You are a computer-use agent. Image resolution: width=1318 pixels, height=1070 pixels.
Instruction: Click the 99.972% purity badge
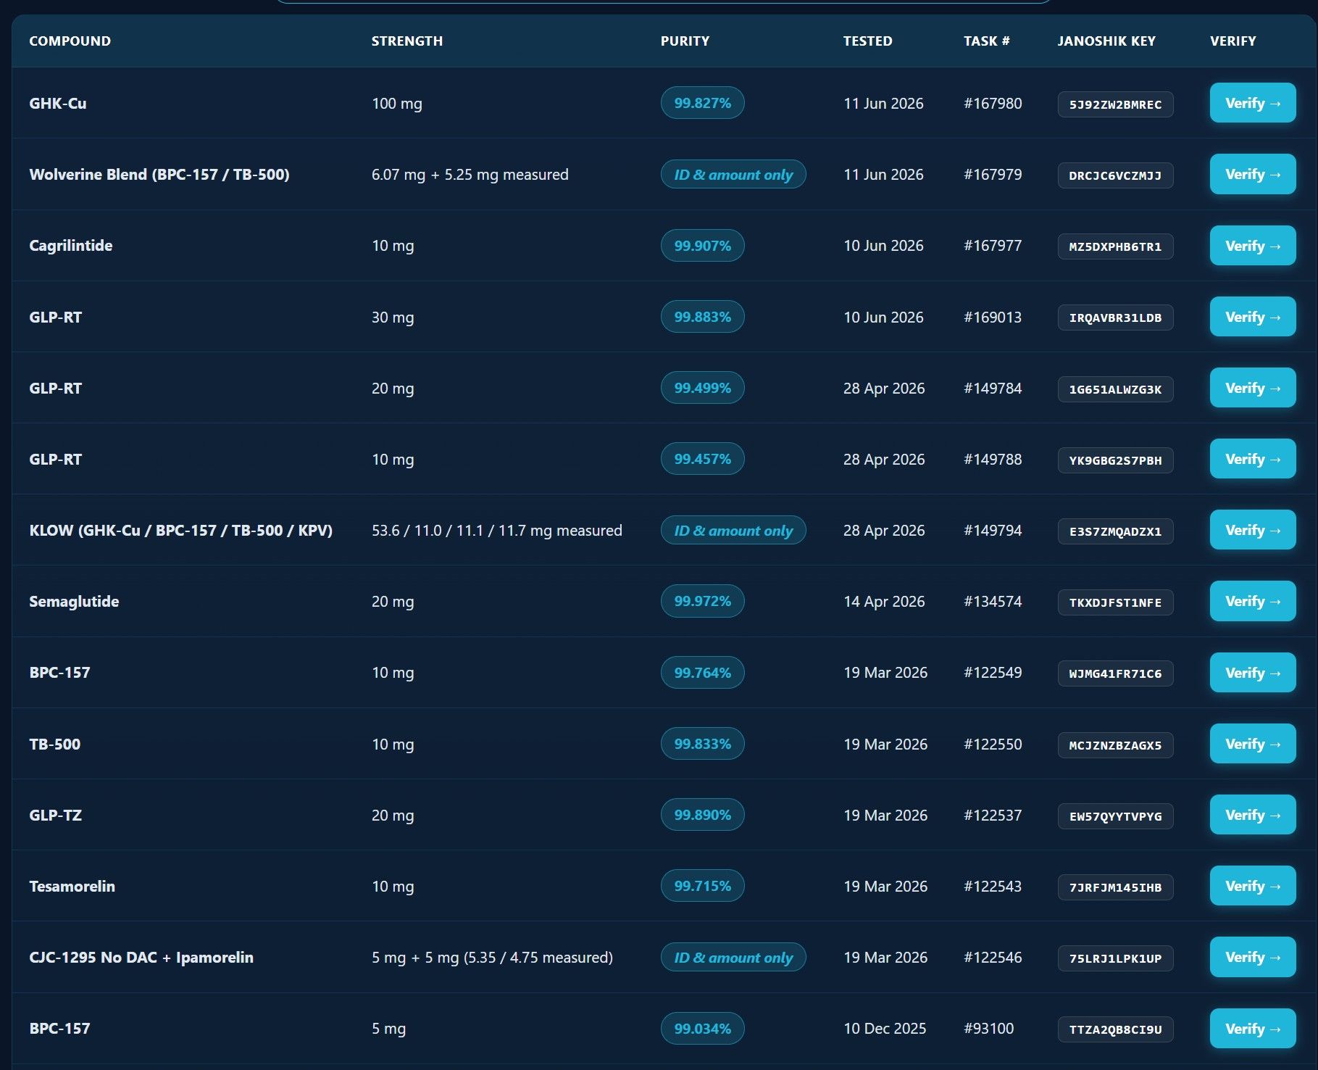[x=702, y=601]
